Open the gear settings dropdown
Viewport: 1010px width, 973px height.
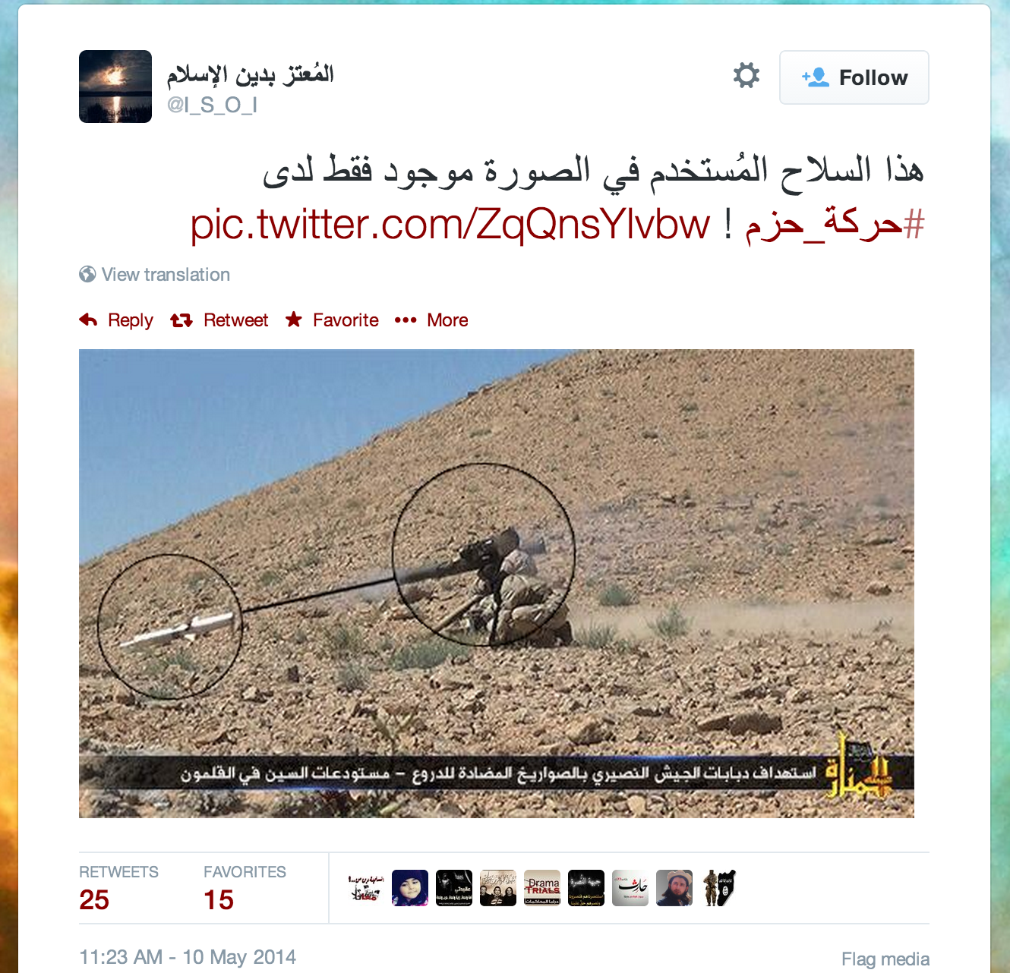pyautogui.click(x=746, y=76)
